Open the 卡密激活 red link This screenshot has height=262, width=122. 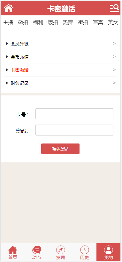(19, 70)
